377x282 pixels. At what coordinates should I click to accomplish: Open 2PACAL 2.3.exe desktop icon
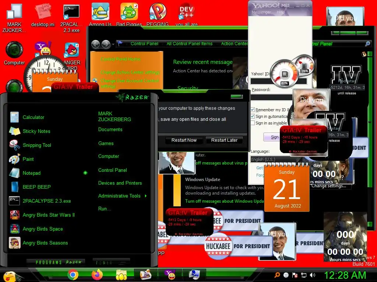point(71,18)
